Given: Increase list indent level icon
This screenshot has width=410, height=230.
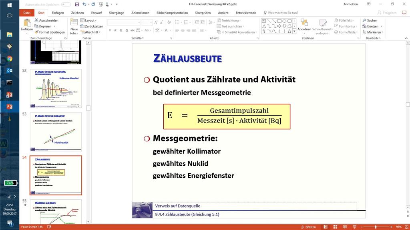Looking at the screenshot, I should pos(202,22).
